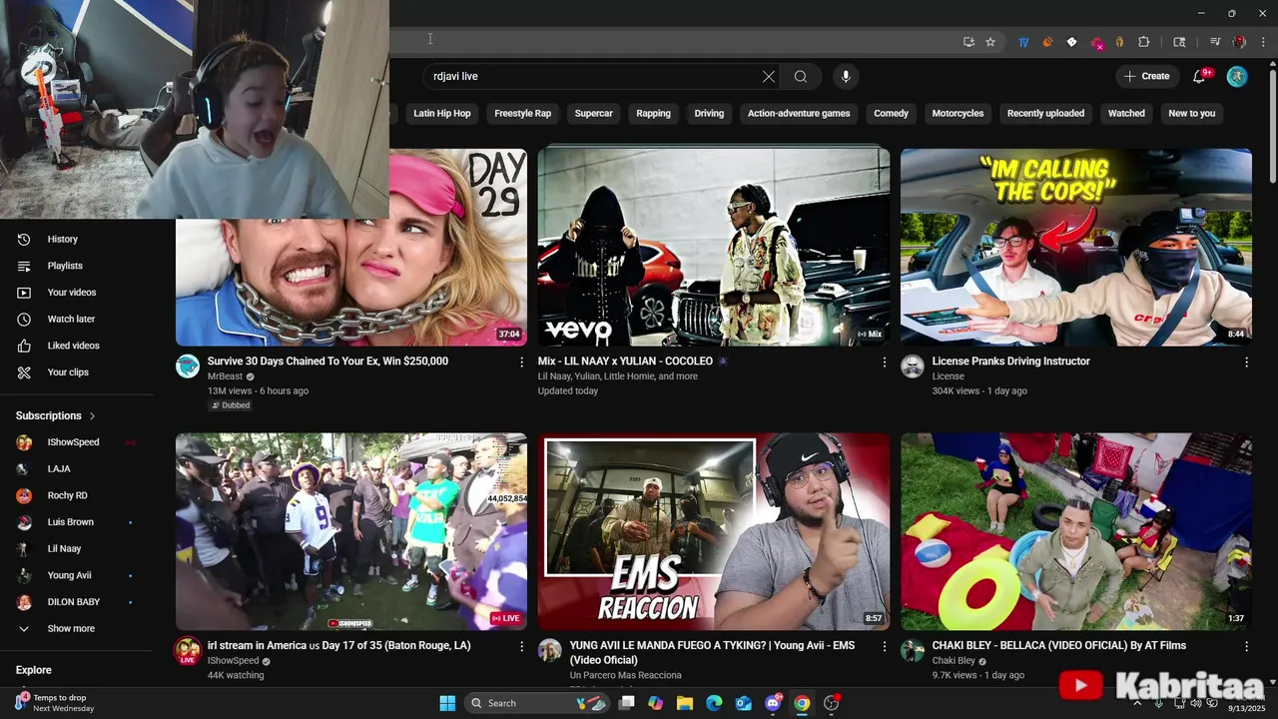Start voice search with the microphone

(846, 76)
